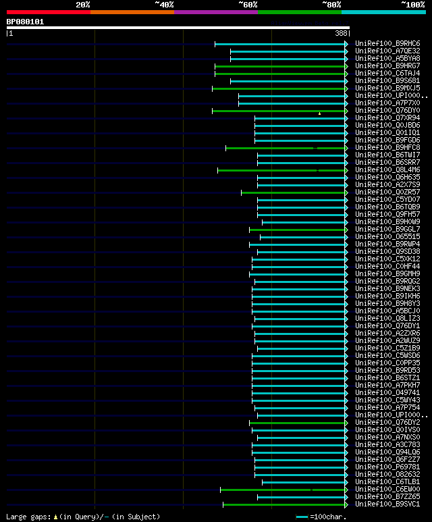
Task: Select hit UniRef100_P69781
Action: pos(387,467)
